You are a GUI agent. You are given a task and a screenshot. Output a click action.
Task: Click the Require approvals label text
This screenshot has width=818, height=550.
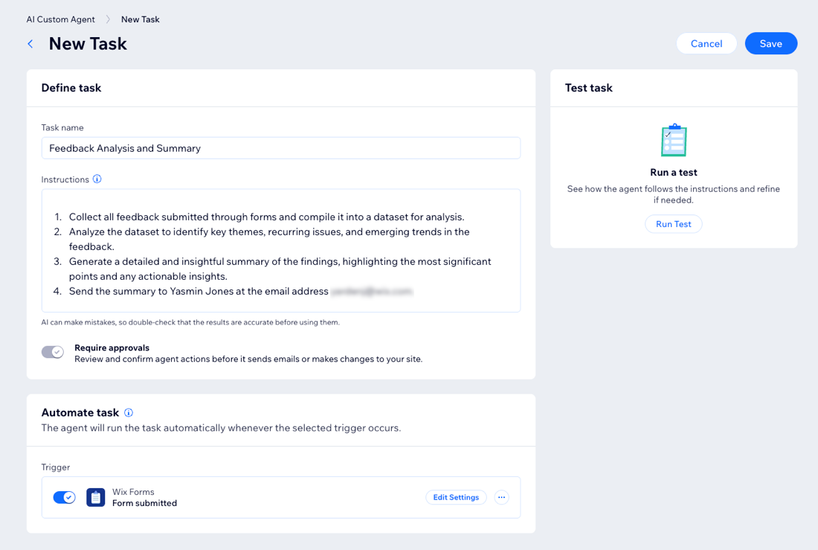point(112,348)
